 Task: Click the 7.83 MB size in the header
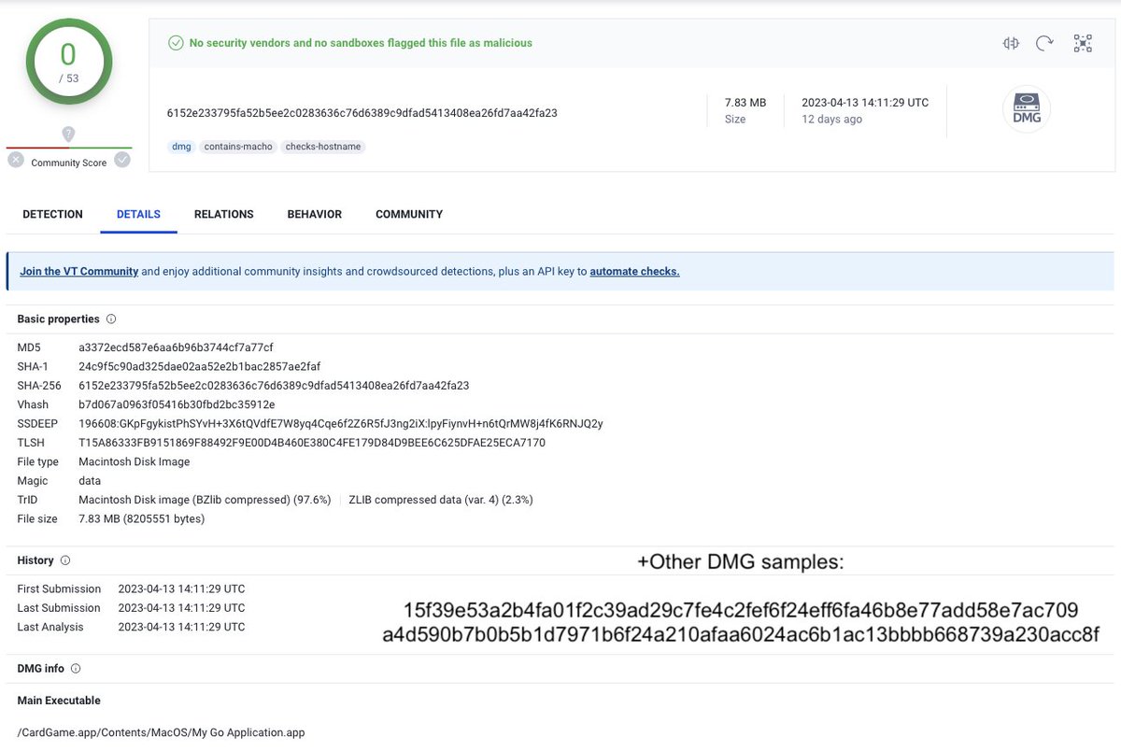point(745,103)
